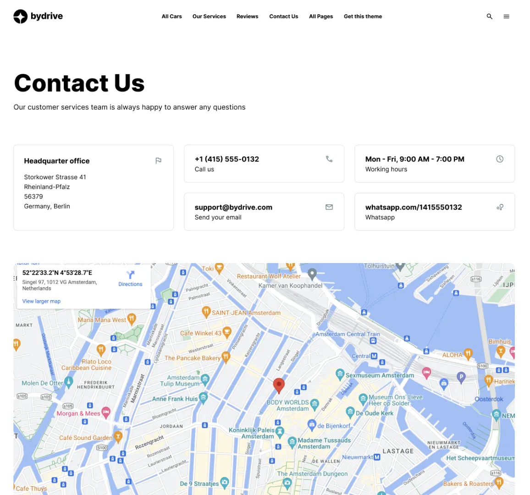Select the ALOHA restaurant marker
The image size is (530, 495).
(468, 354)
